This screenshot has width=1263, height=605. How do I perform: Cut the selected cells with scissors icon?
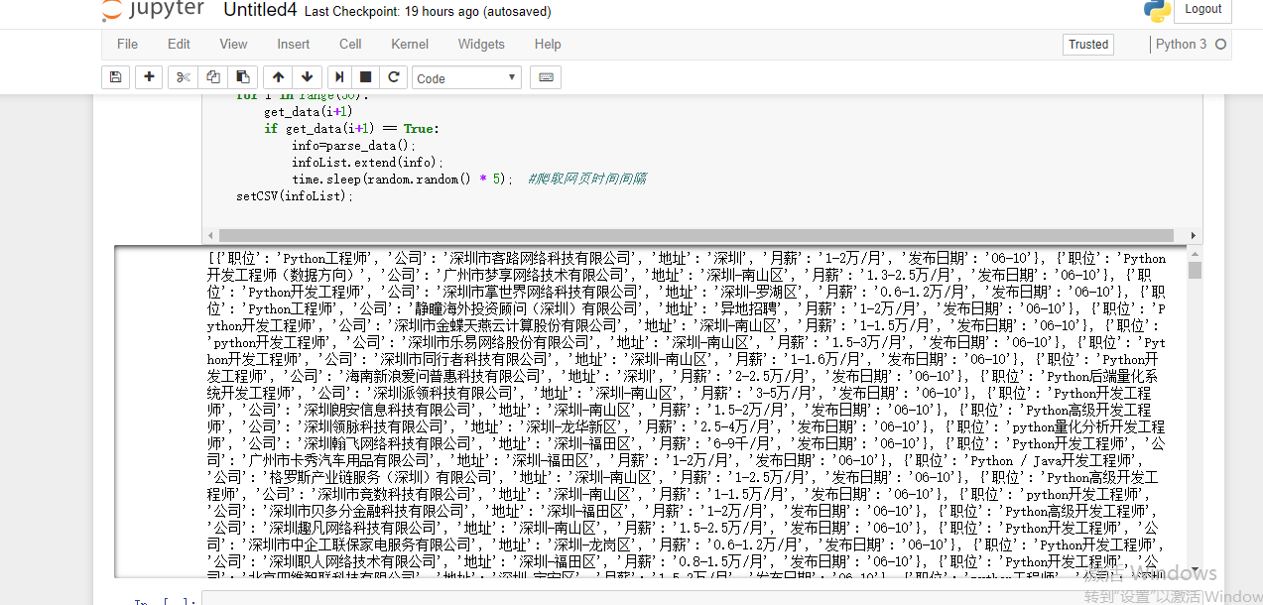[x=184, y=77]
